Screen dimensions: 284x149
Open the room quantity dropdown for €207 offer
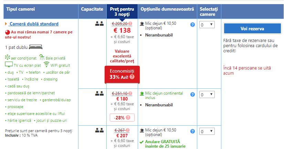pyautogui.click(x=207, y=131)
